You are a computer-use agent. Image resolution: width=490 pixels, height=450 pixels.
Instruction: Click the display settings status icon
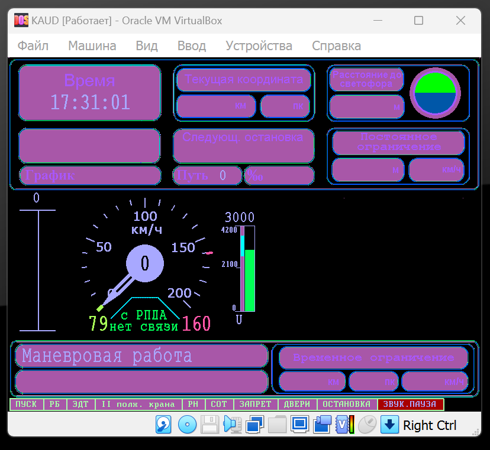[x=300, y=425]
